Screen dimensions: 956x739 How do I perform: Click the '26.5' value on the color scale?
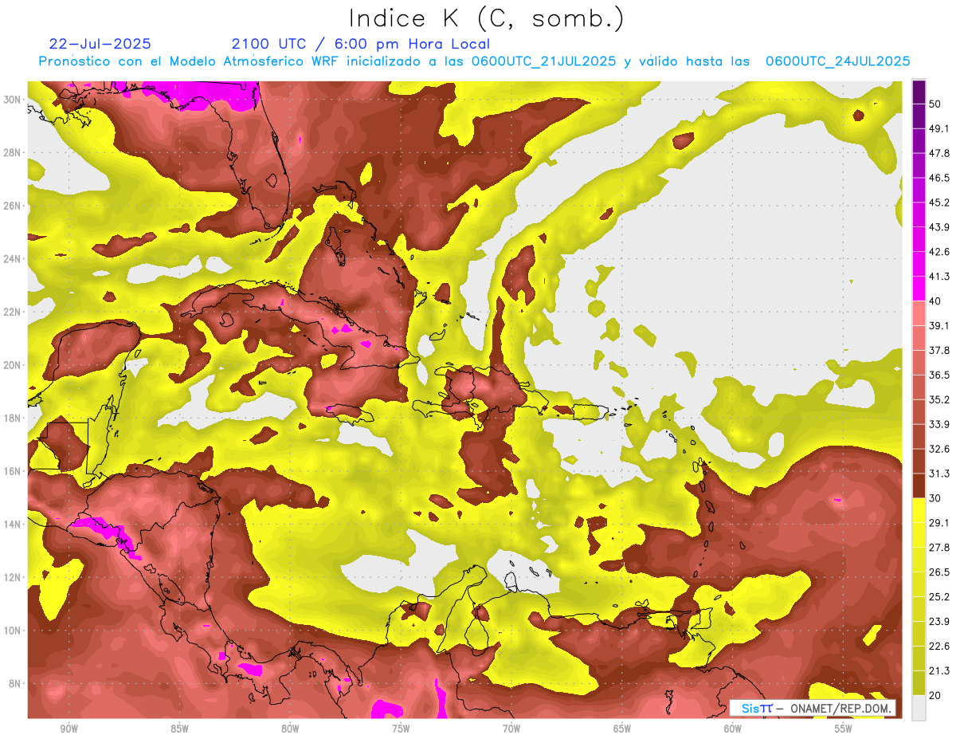pyautogui.click(x=939, y=572)
